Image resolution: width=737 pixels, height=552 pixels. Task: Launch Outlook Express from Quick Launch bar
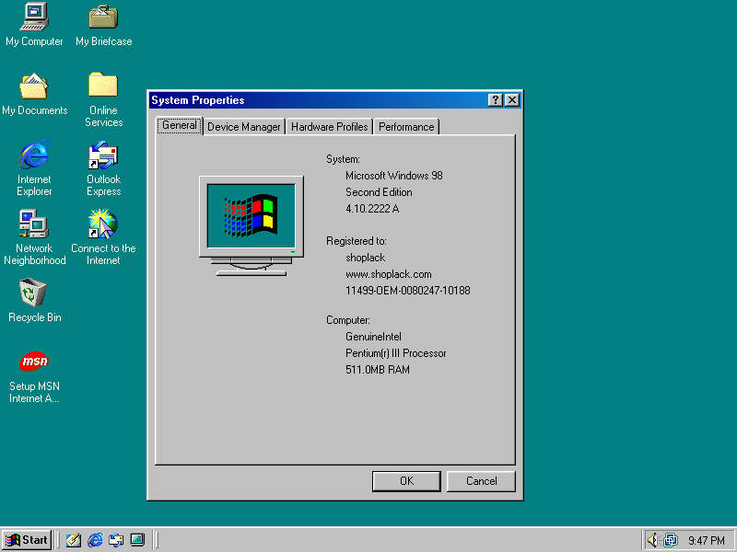coord(116,540)
